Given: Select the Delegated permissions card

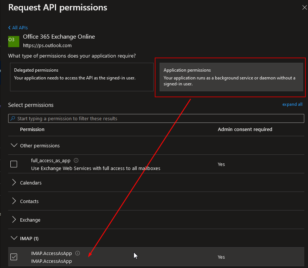Looking at the screenshot, I should 82,77.
